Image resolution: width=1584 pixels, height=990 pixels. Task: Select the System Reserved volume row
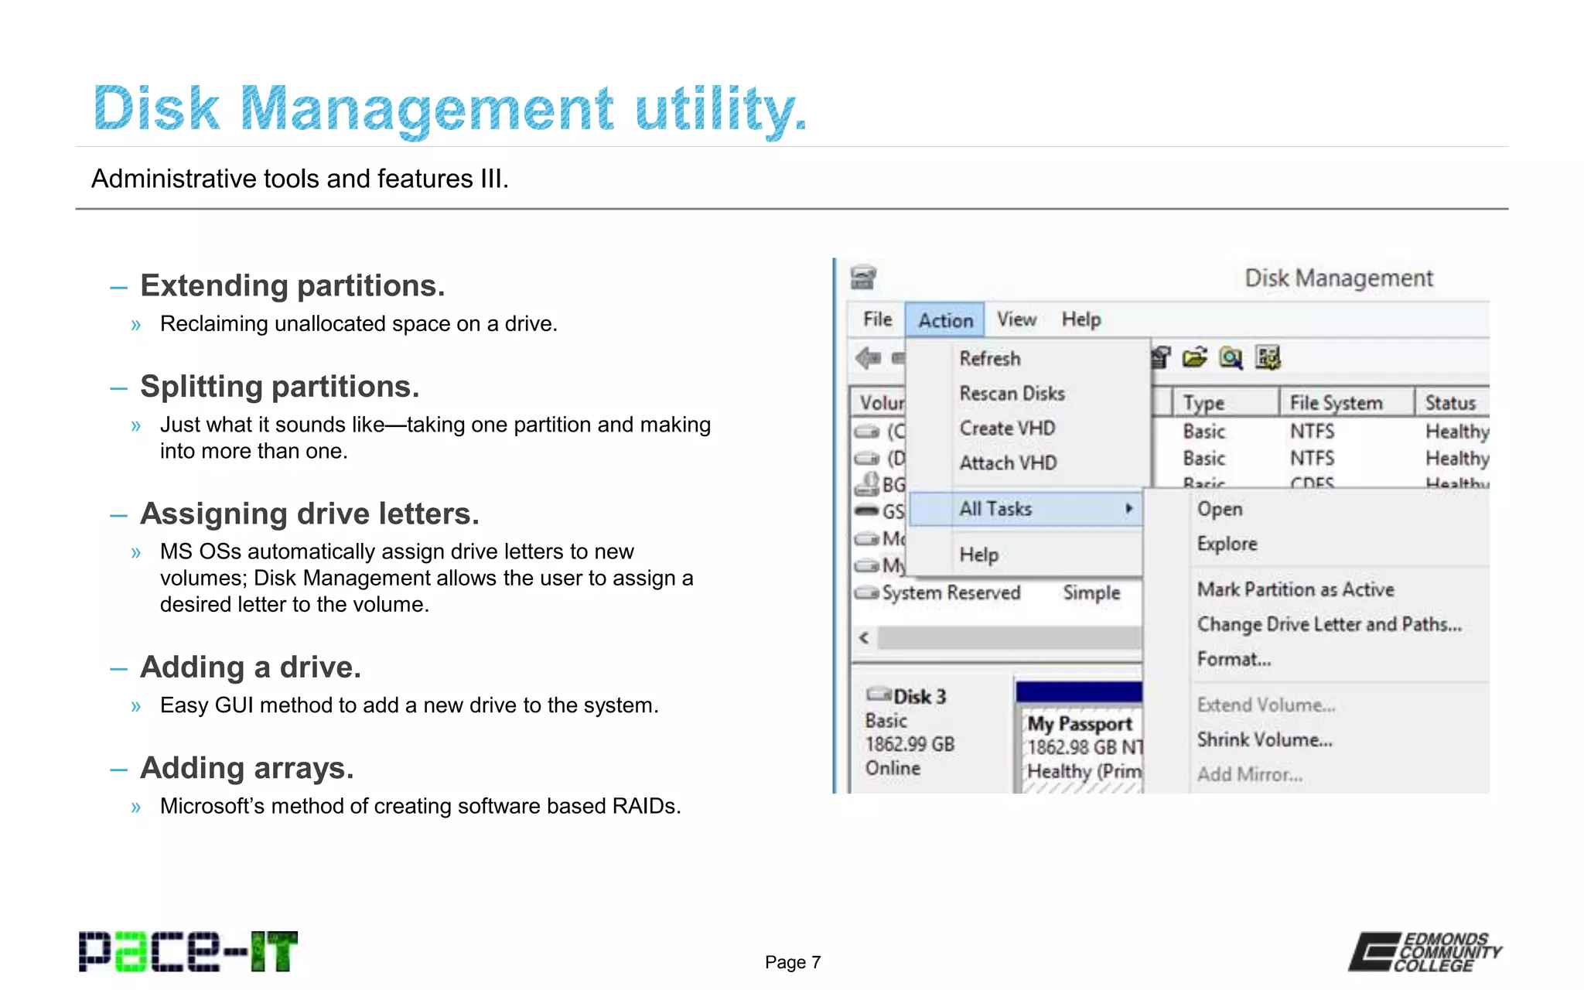997,592
